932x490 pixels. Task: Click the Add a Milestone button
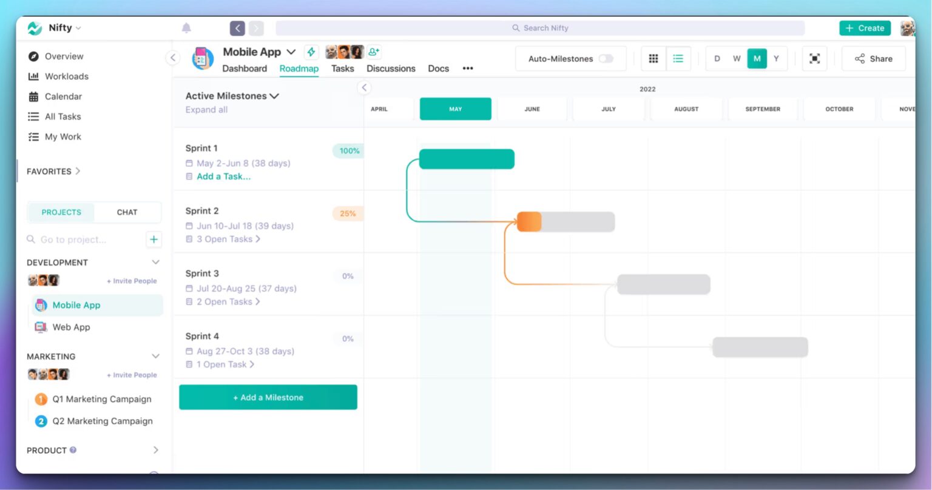click(268, 397)
